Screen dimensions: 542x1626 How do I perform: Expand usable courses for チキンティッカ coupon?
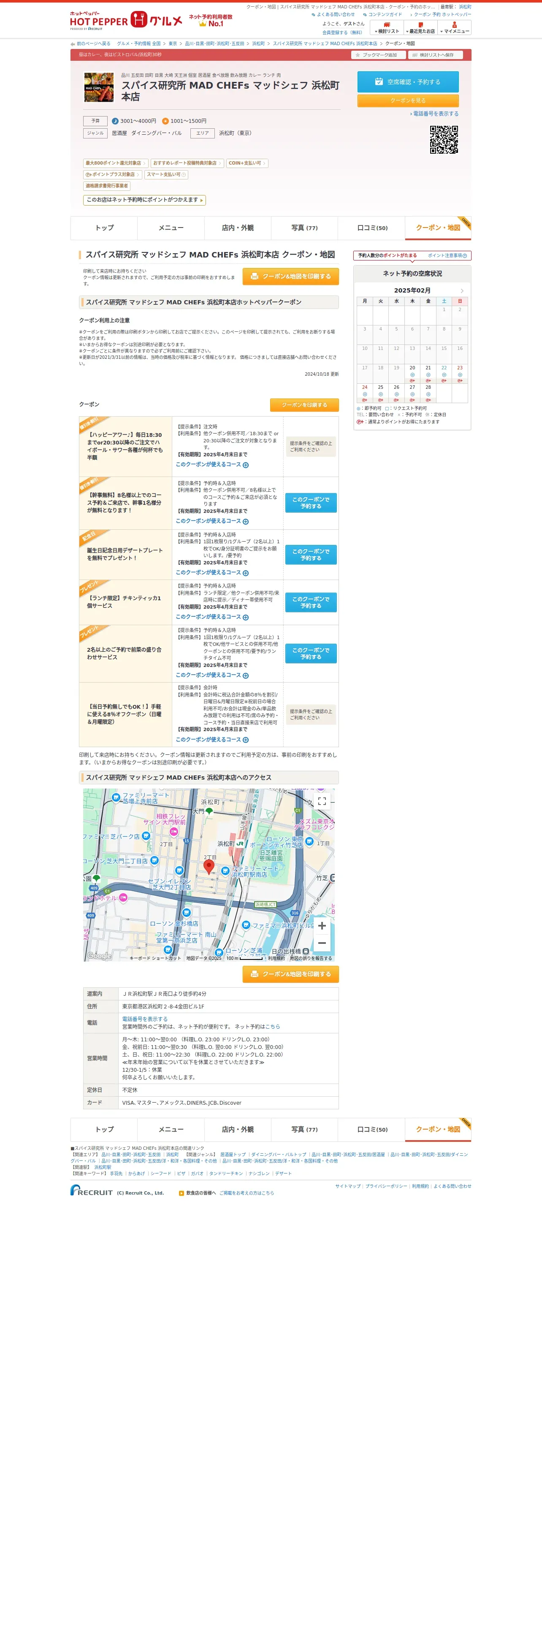[x=212, y=617]
